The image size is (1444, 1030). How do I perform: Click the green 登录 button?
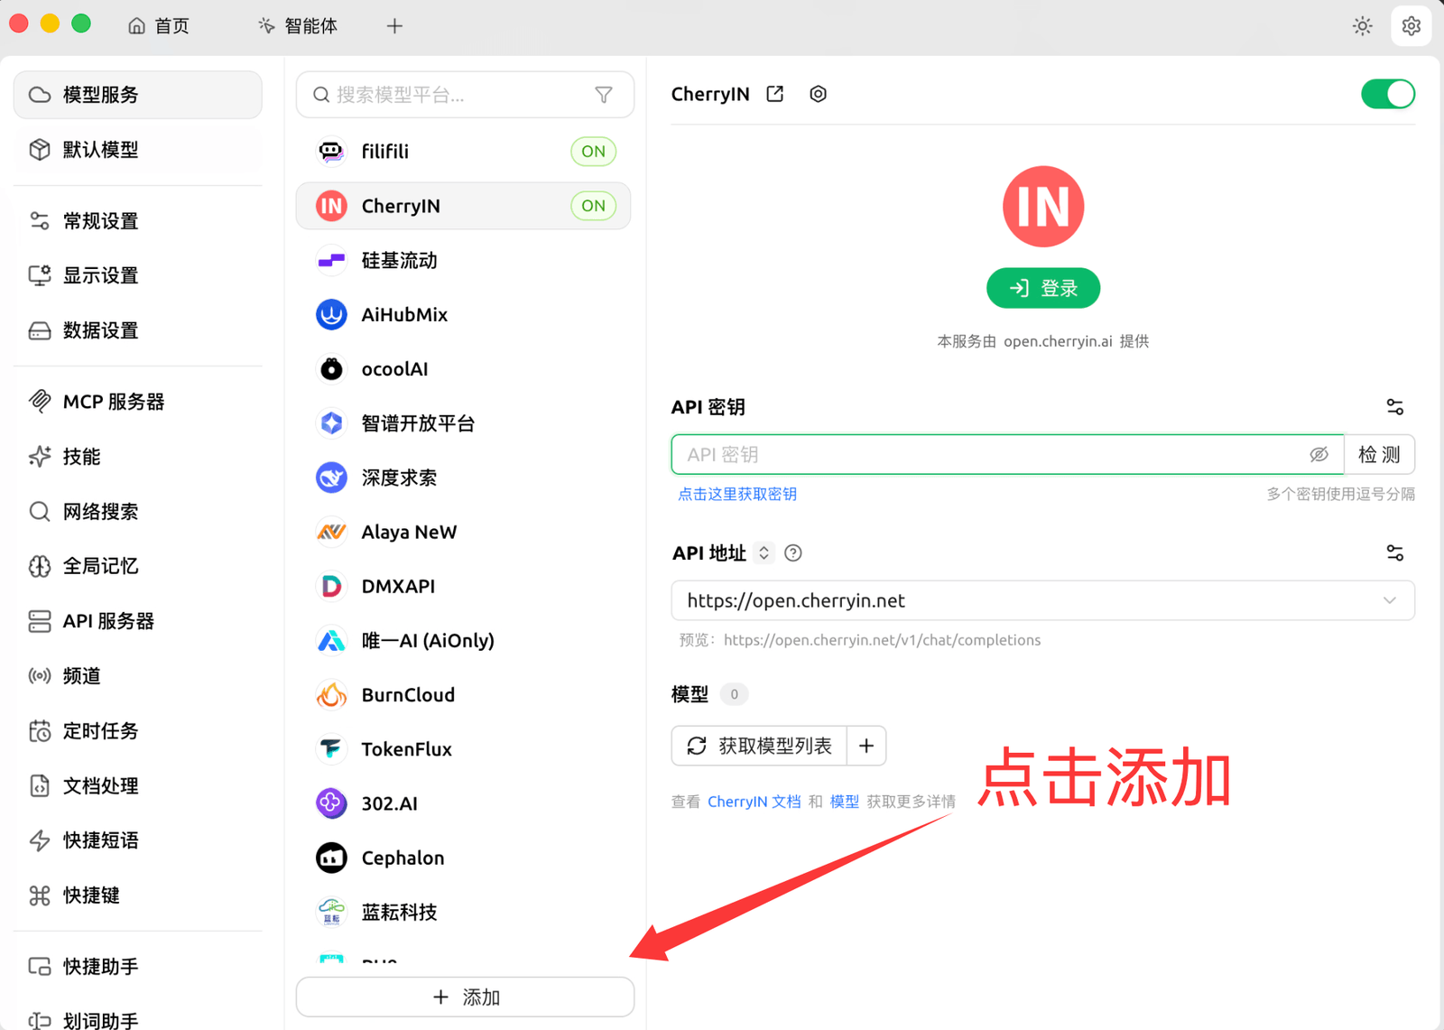(x=1042, y=288)
